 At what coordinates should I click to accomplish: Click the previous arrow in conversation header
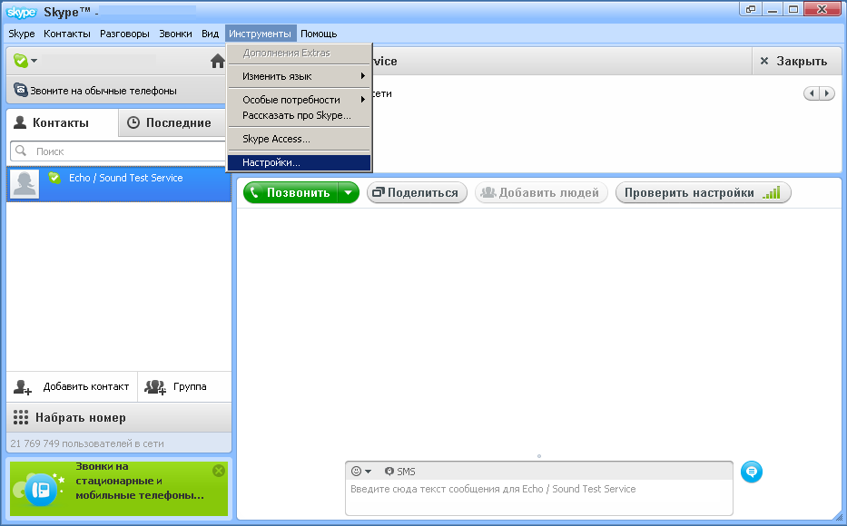click(812, 93)
